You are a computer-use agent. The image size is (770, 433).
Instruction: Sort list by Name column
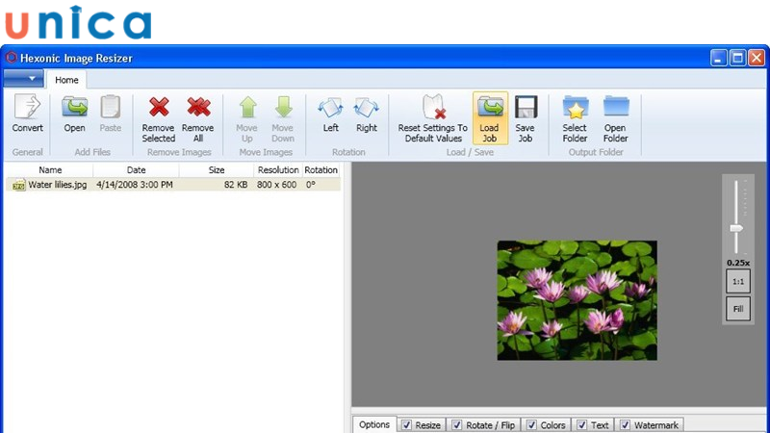[50, 170]
